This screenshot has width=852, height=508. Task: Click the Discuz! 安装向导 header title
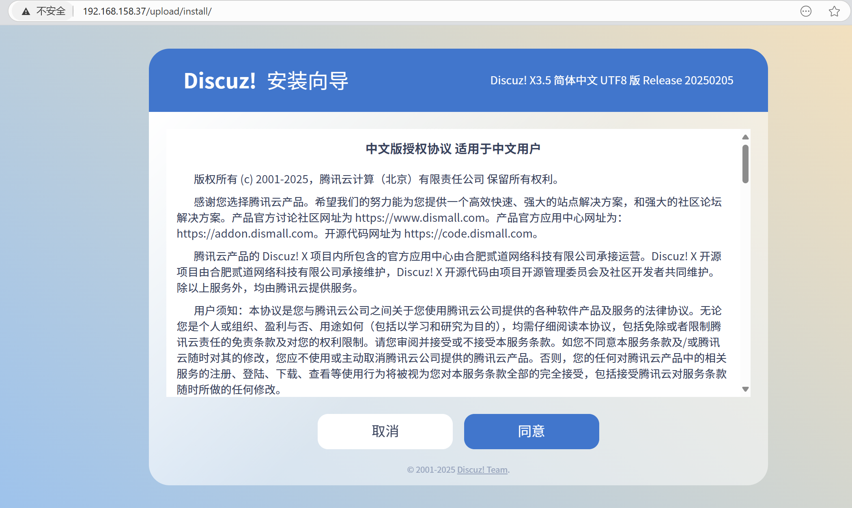pos(266,81)
